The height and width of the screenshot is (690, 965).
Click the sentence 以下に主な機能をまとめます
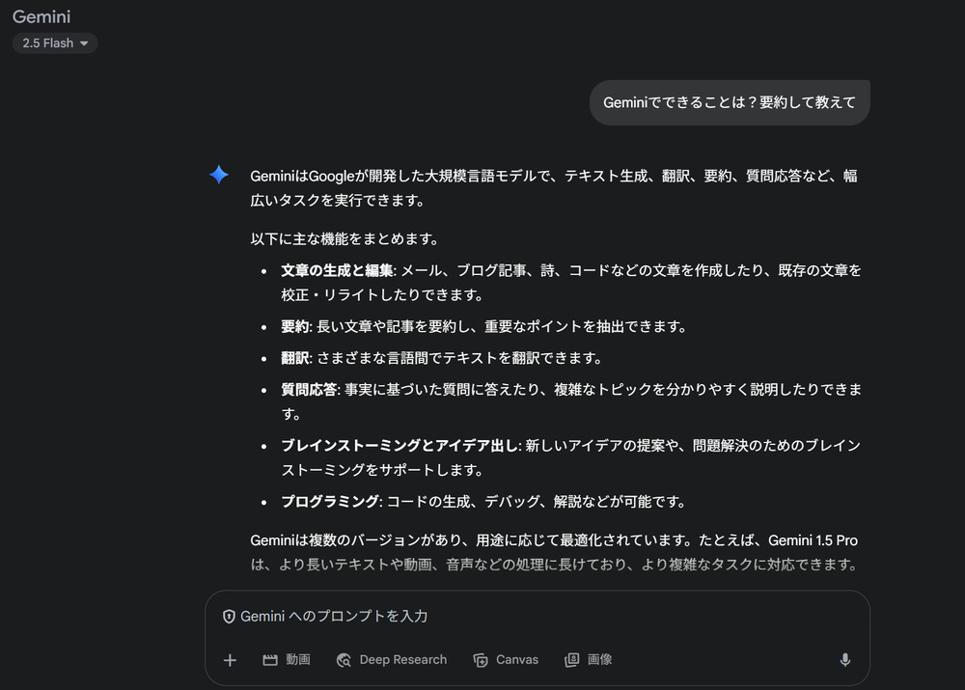[345, 238]
